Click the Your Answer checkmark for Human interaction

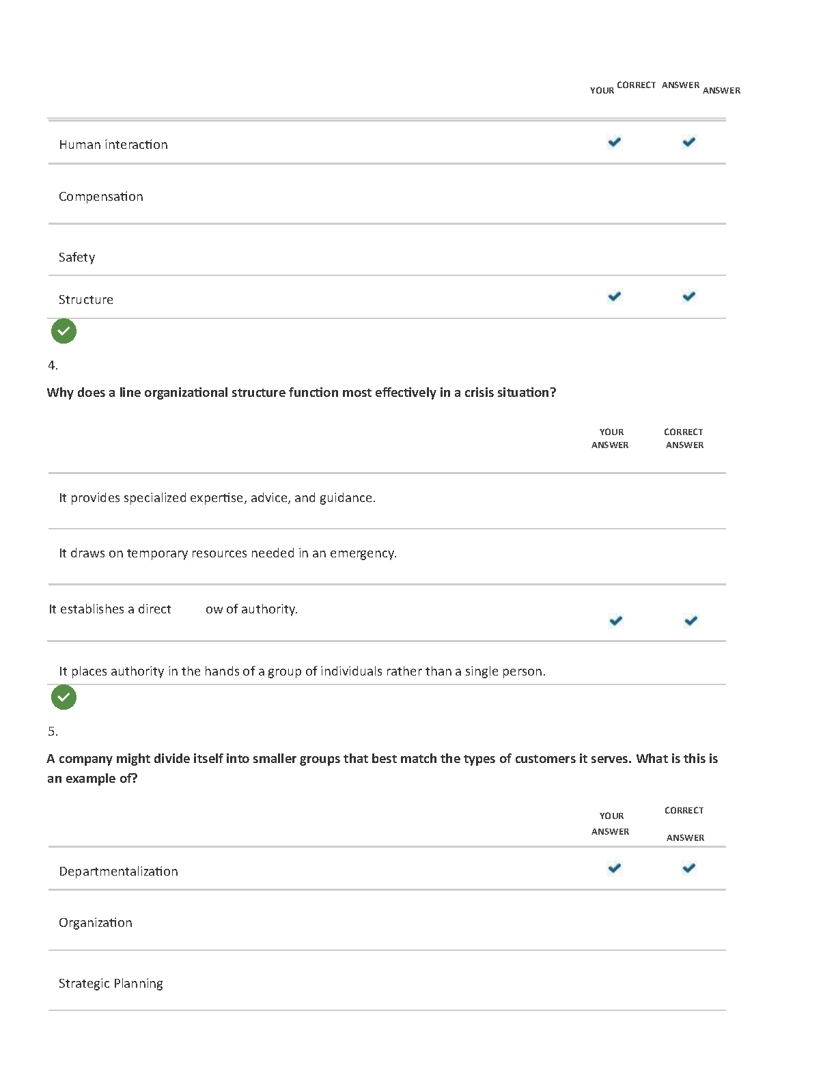[615, 142]
